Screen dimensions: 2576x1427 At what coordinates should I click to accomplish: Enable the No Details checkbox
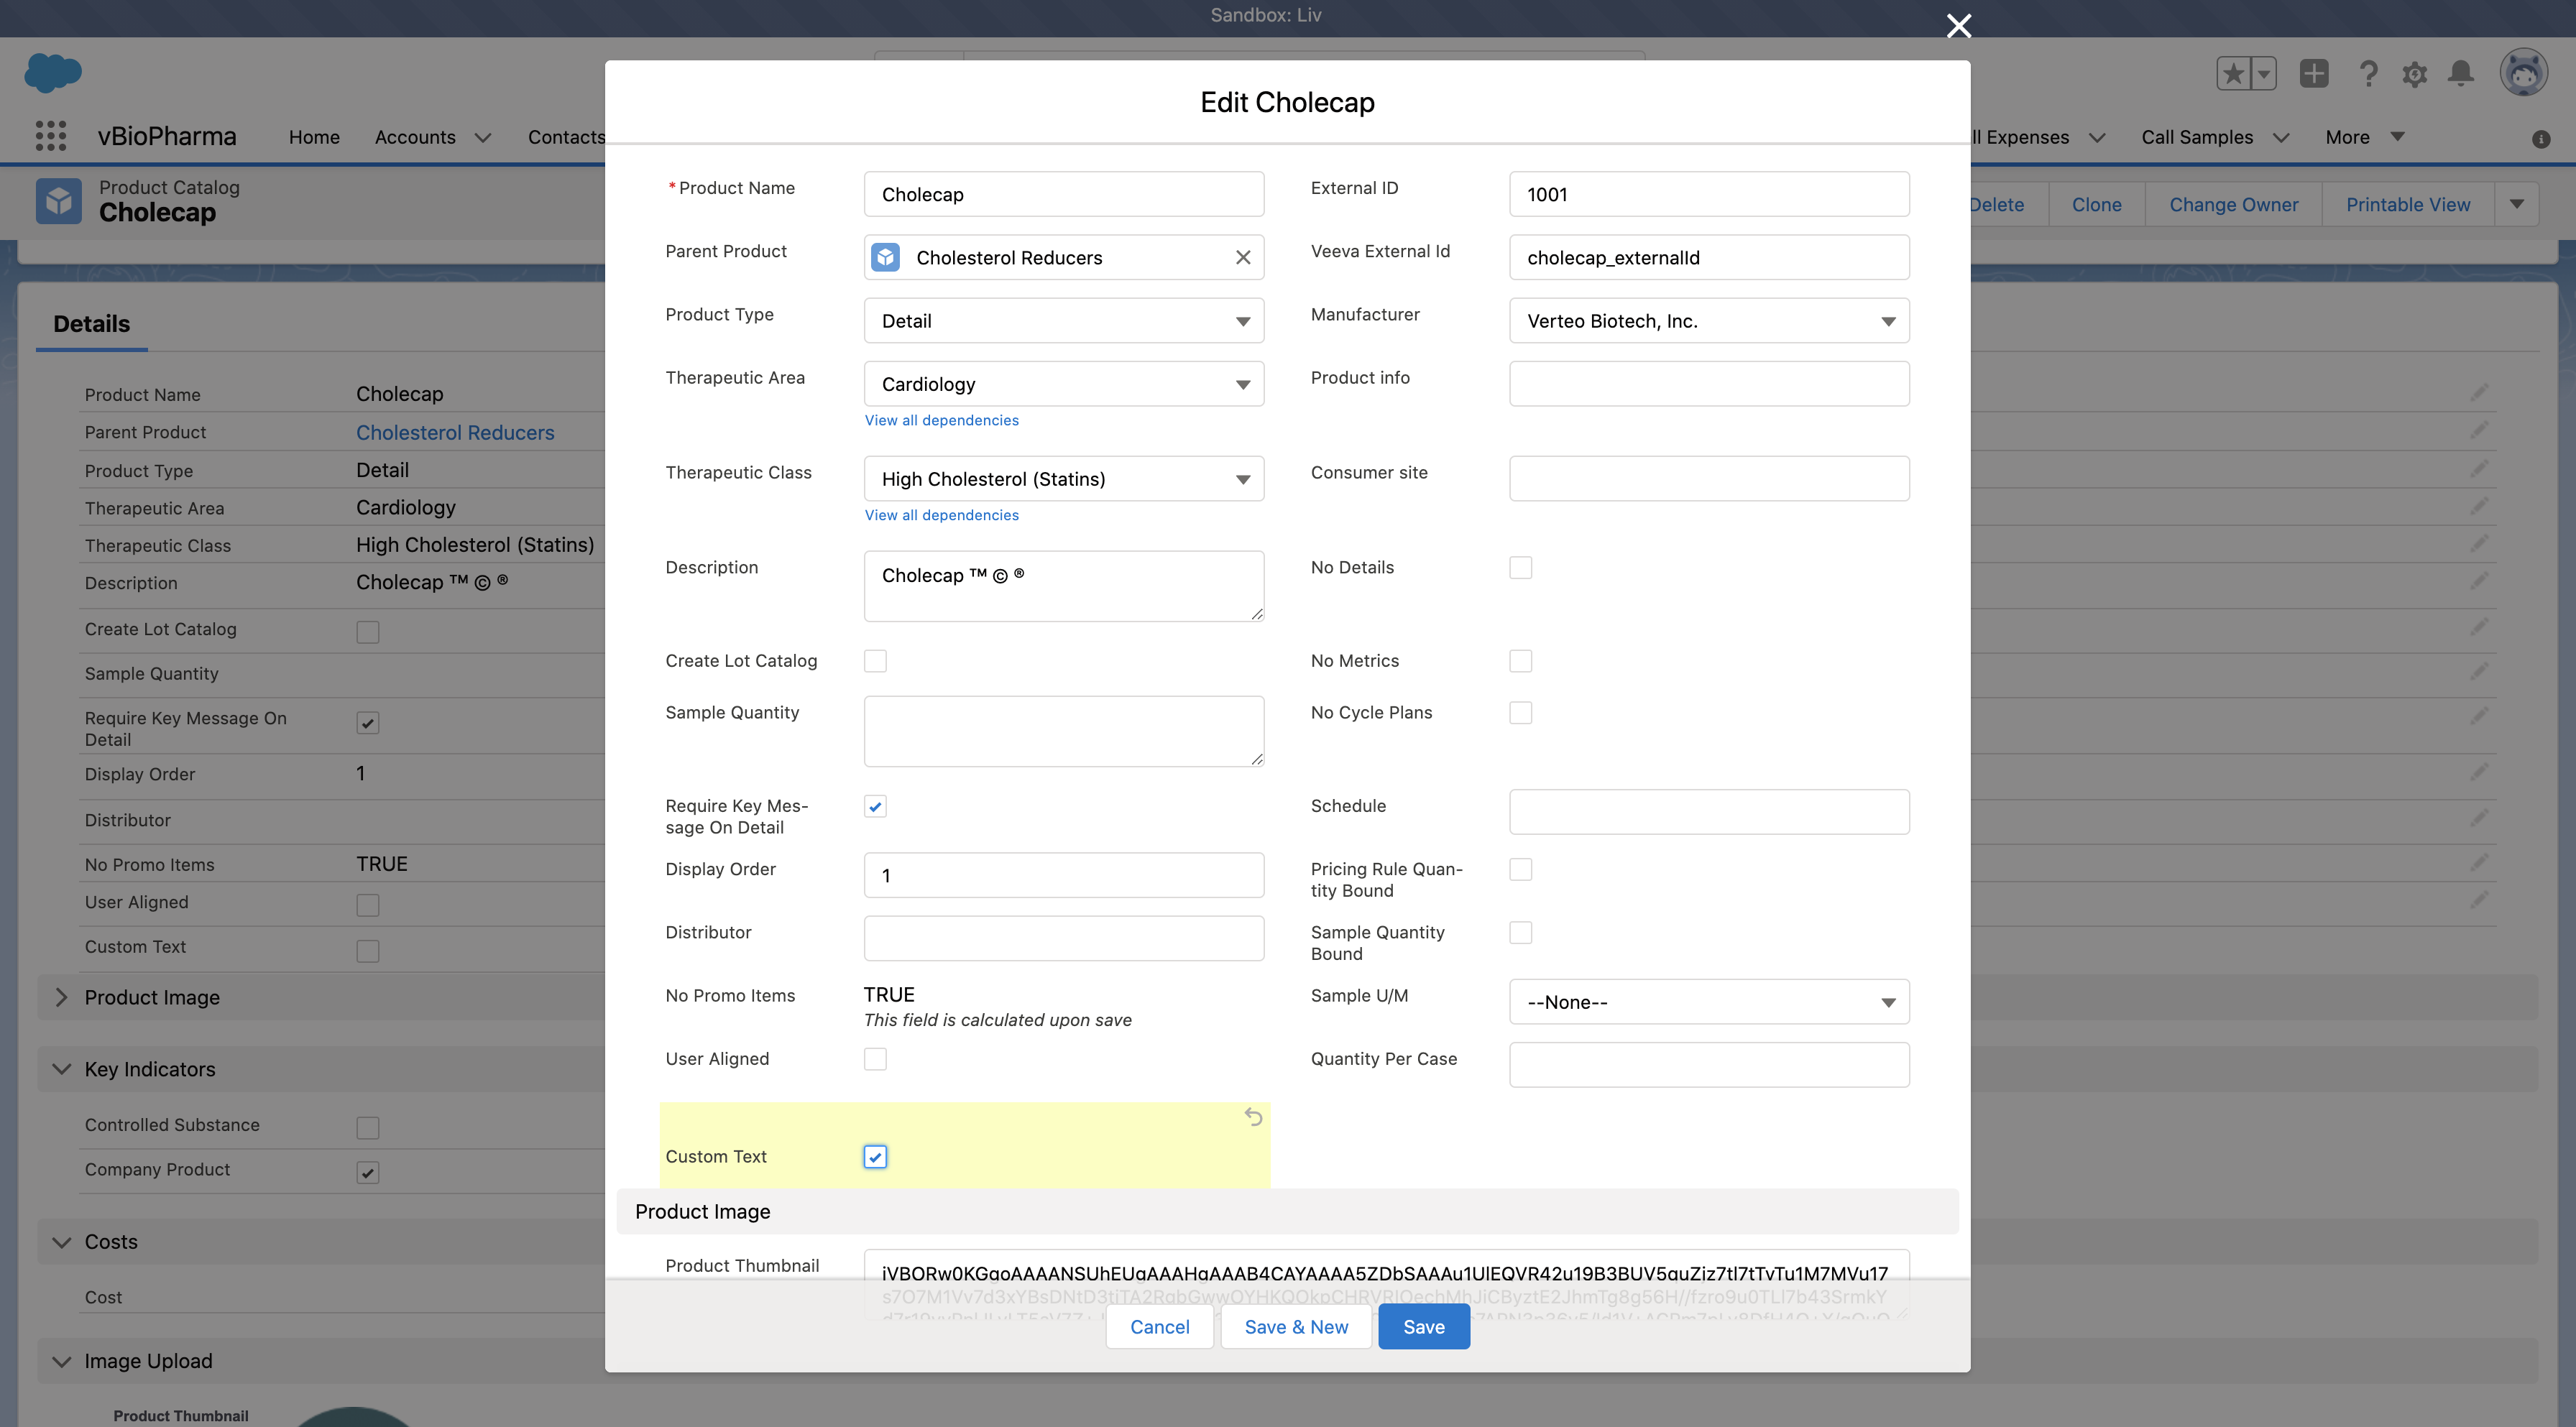pos(1520,568)
